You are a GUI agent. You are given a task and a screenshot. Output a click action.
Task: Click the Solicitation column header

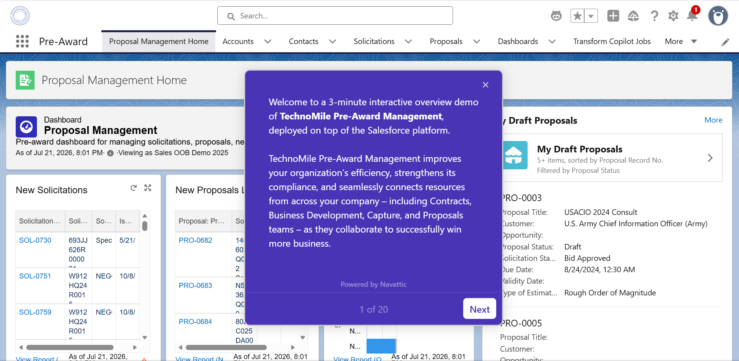click(x=40, y=221)
